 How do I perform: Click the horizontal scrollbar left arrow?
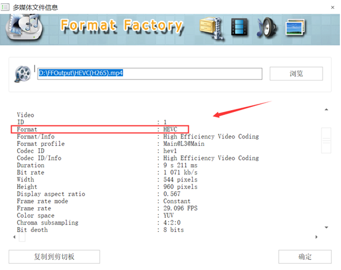tap(14, 237)
